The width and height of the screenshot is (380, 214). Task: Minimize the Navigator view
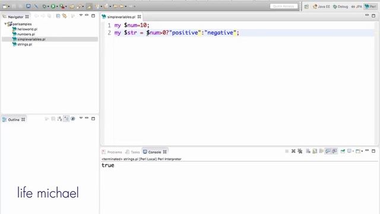coord(87,15)
